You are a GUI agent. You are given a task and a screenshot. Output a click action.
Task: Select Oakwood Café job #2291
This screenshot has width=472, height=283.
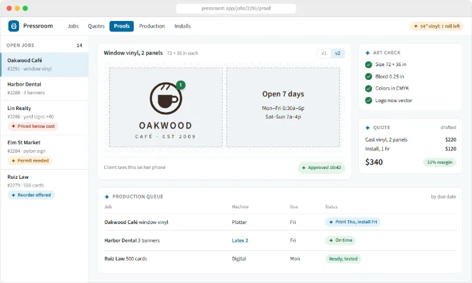tap(45, 65)
